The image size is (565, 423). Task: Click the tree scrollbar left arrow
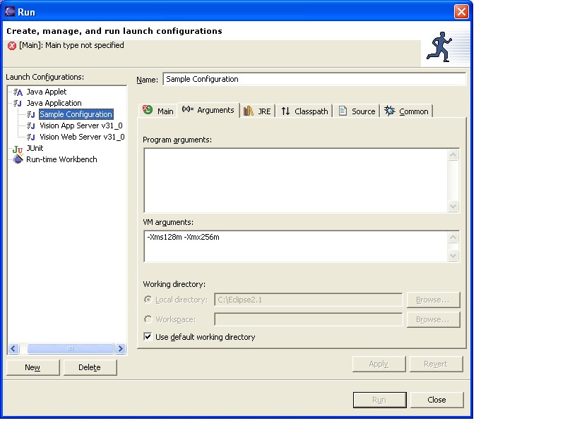click(x=13, y=348)
